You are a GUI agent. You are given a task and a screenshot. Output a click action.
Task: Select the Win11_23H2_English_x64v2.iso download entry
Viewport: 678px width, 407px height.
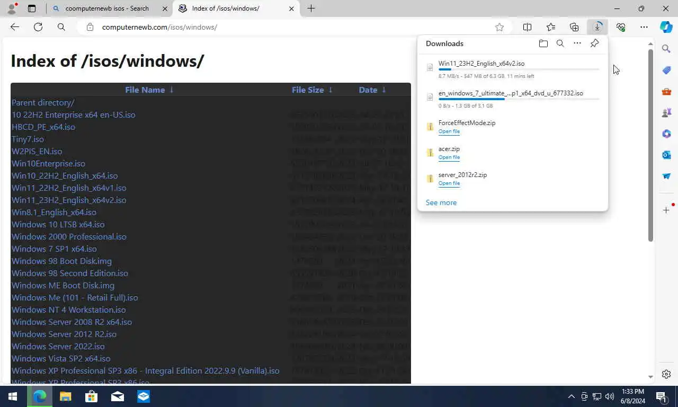click(513, 69)
